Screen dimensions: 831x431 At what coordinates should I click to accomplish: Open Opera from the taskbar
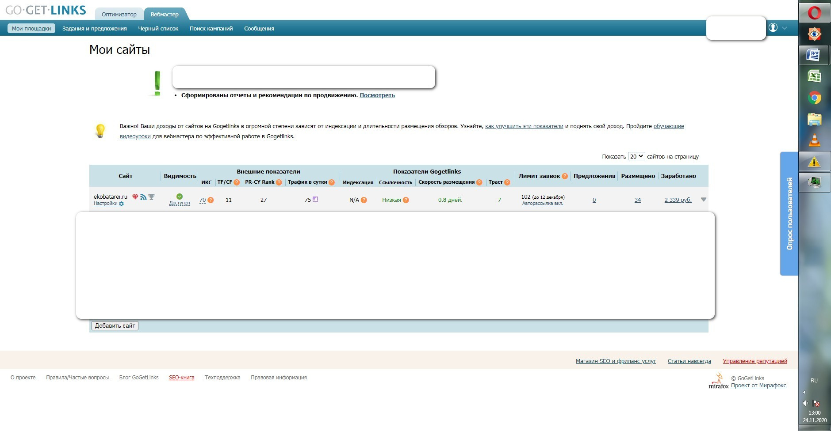(x=814, y=12)
